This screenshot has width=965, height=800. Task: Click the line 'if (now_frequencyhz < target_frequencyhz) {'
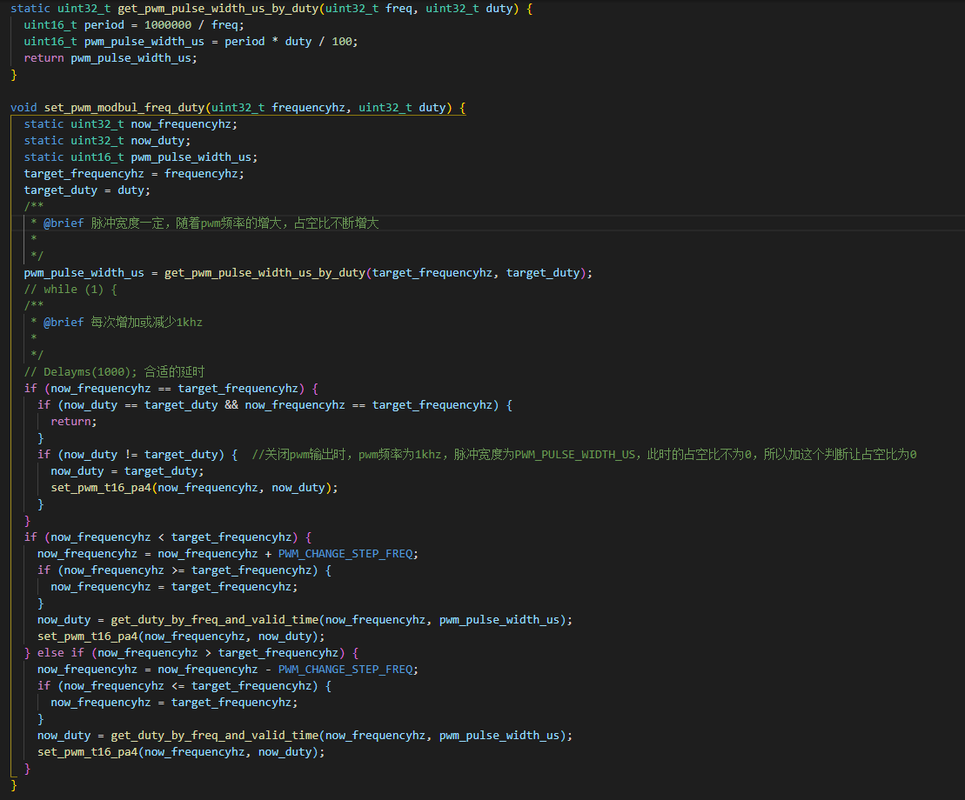click(x=167, y=537)
